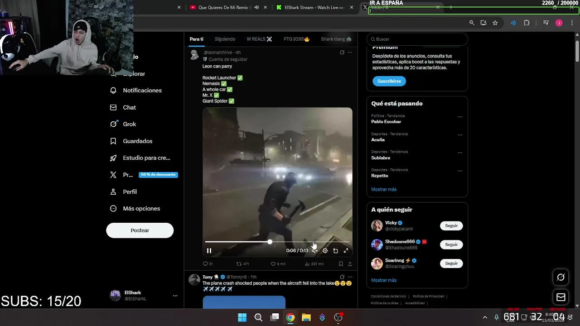
Task: Open options for Subiabre trend
Action: pyautogui.click(x=460, y=153)
